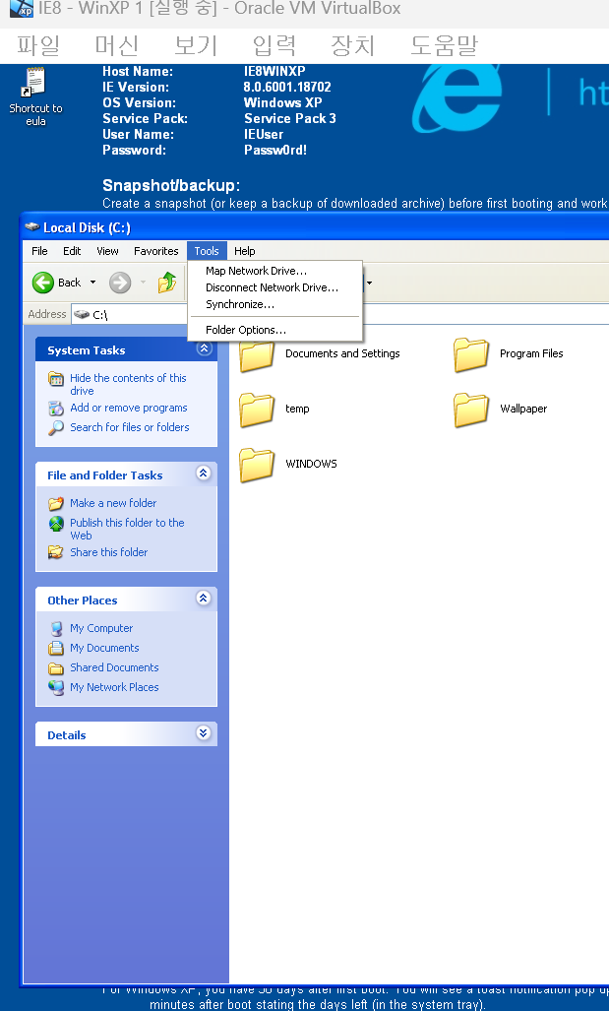The width and height of the screenshot is (609, 1011).
Task: Click the My Network Places icon
Action: [56, 687]
